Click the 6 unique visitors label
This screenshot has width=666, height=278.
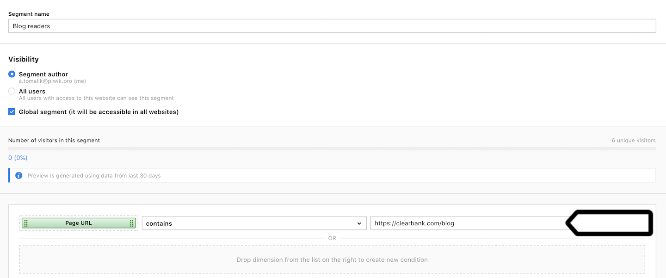click(x=633, y=140)
